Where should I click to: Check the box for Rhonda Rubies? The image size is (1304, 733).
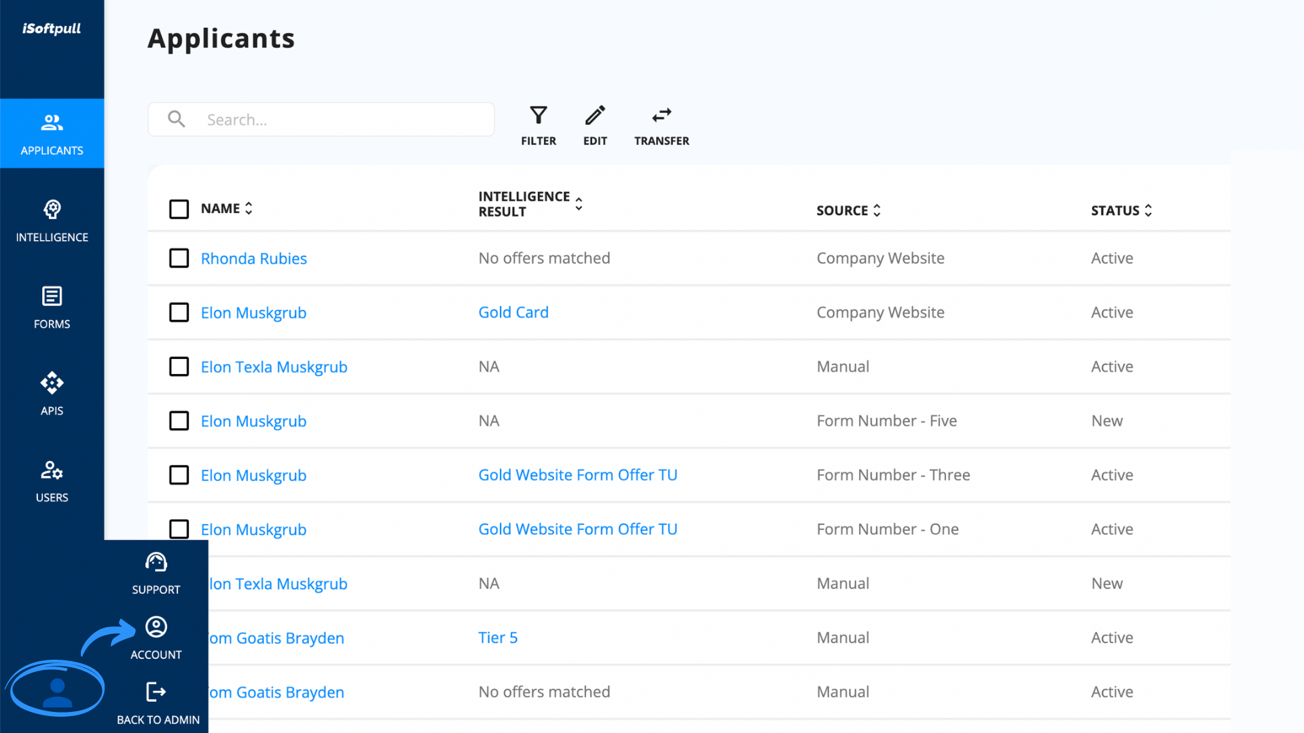tap(179, 258)
